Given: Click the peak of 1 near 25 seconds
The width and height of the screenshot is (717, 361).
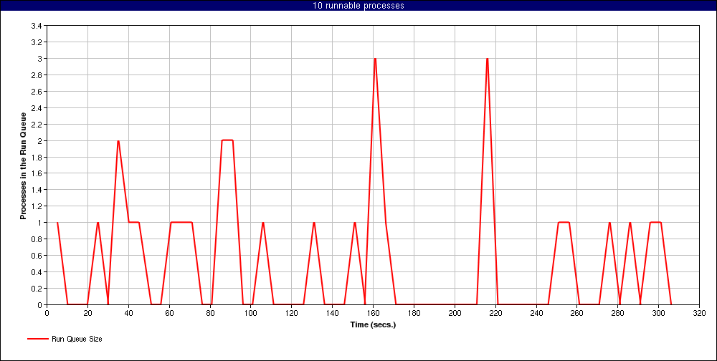Looking at the screenshot, I should [98, 223].
